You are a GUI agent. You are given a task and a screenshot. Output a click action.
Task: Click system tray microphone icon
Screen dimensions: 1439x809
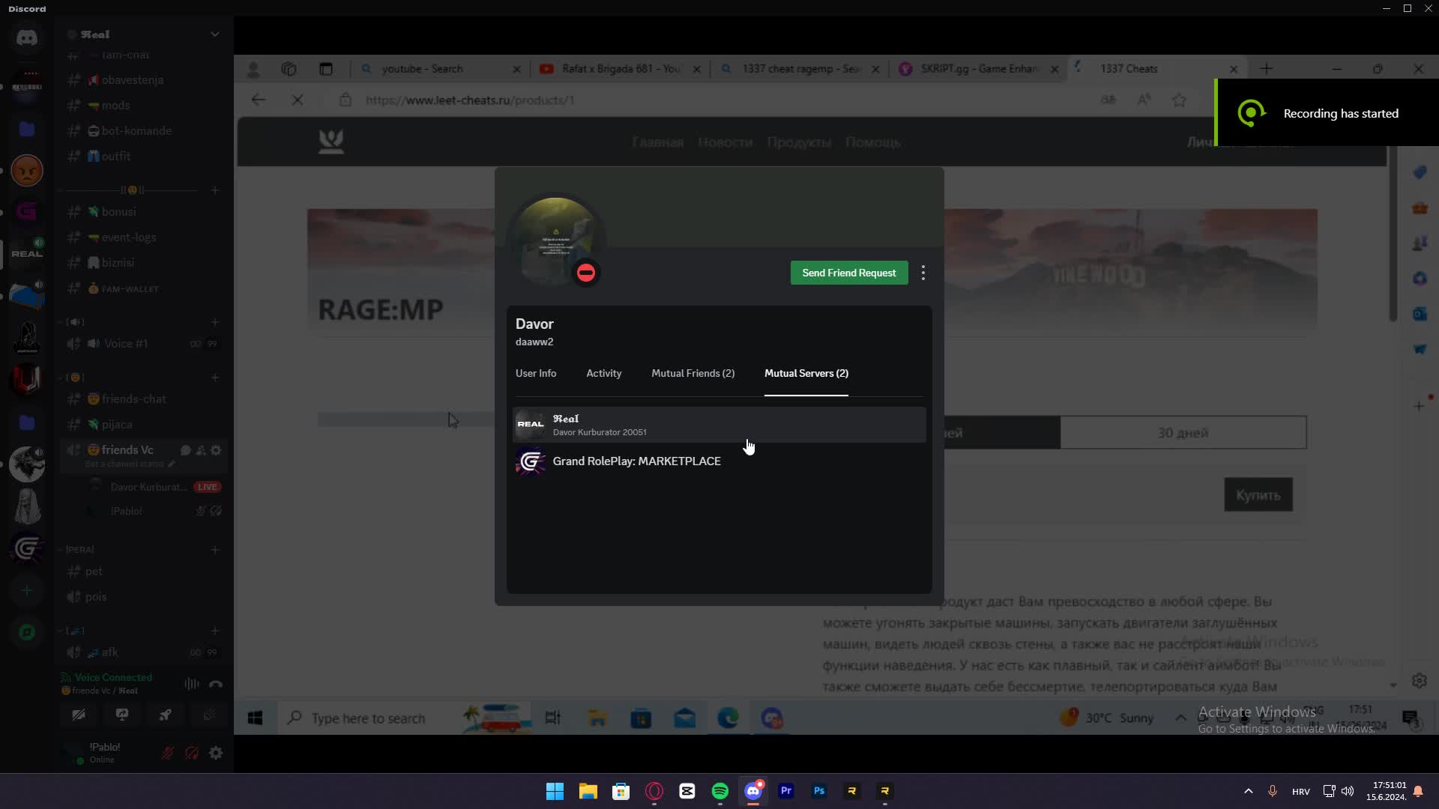1273,791
